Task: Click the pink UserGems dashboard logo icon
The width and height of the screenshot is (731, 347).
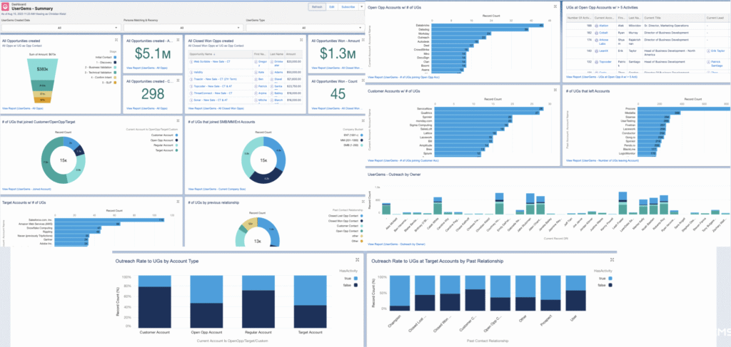Action: [x=6, y=8]
